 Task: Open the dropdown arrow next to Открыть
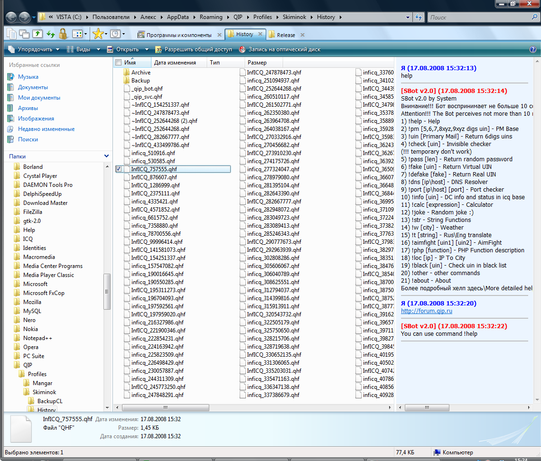coord(147,49)
